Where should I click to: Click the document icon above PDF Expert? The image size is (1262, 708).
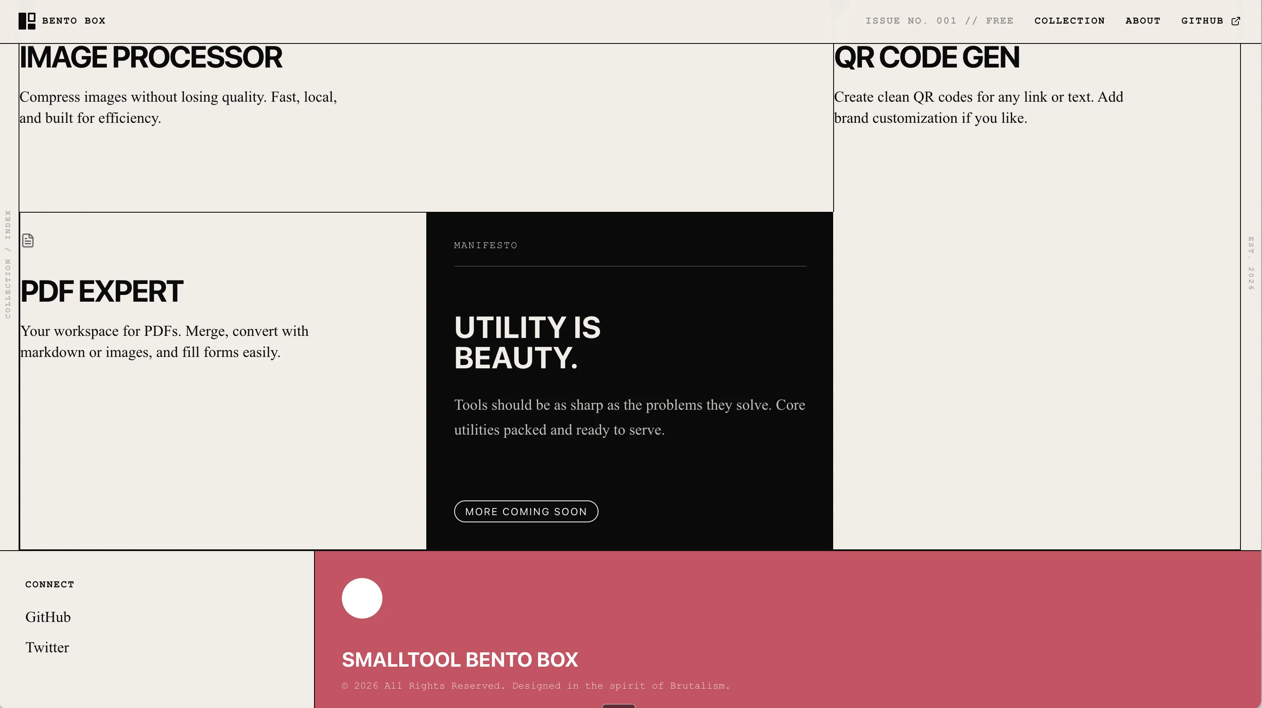coord(28,241)
